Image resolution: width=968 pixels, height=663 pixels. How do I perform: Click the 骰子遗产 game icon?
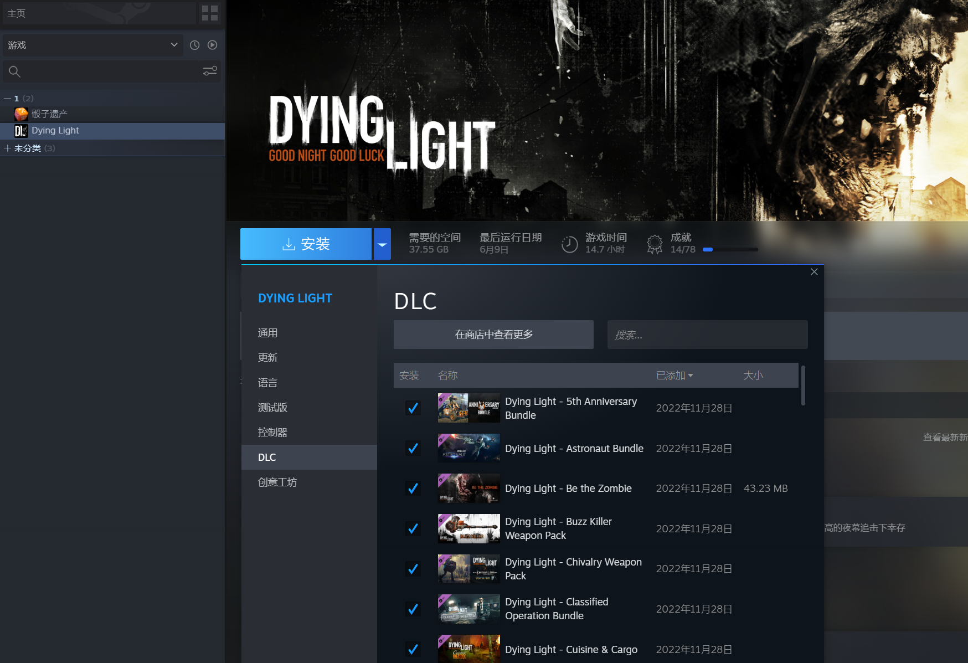(x=21, y=114)
